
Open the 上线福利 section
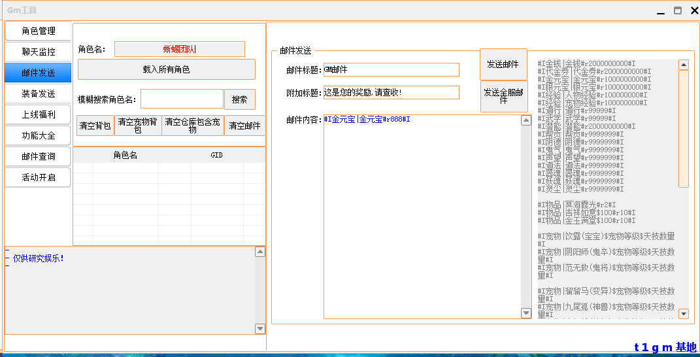pos(38,114)
